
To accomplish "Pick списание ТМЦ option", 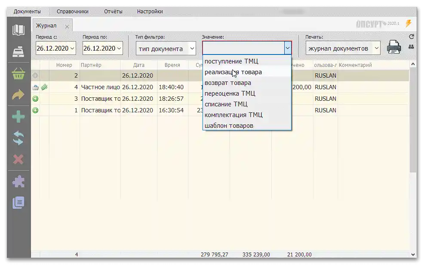I will click(247, 104).
